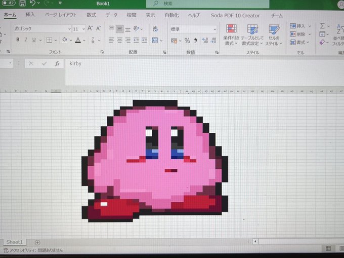This screenshot has height=258, width=344.
Task: Click the decrease decimal icon
Action: pyautogui.click(x=213, y=41)
